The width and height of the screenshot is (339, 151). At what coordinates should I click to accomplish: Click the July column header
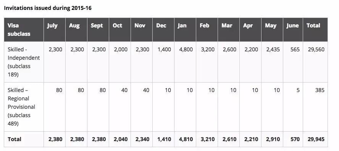point(55,30)
